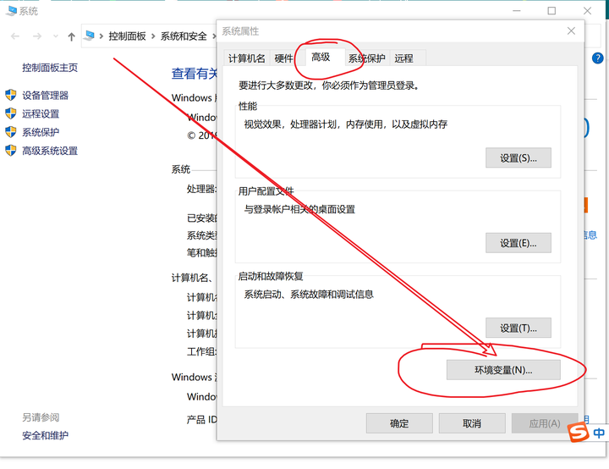
Task: Expand chevron after 控制面板 breadcrumb
Action: (153, 36)
